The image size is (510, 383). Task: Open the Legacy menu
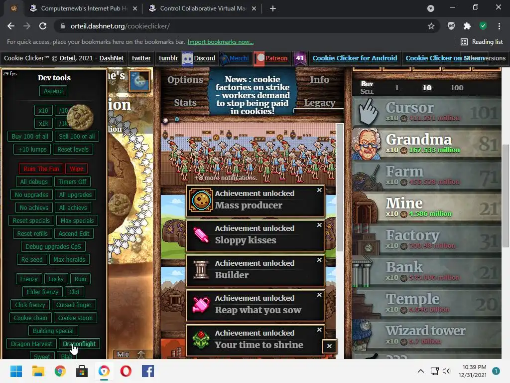click(x=319, y=103)
